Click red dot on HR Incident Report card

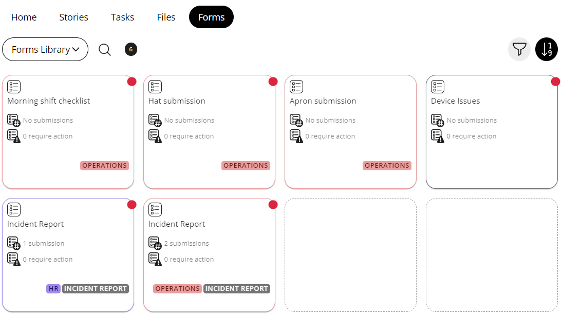[132, 204]
